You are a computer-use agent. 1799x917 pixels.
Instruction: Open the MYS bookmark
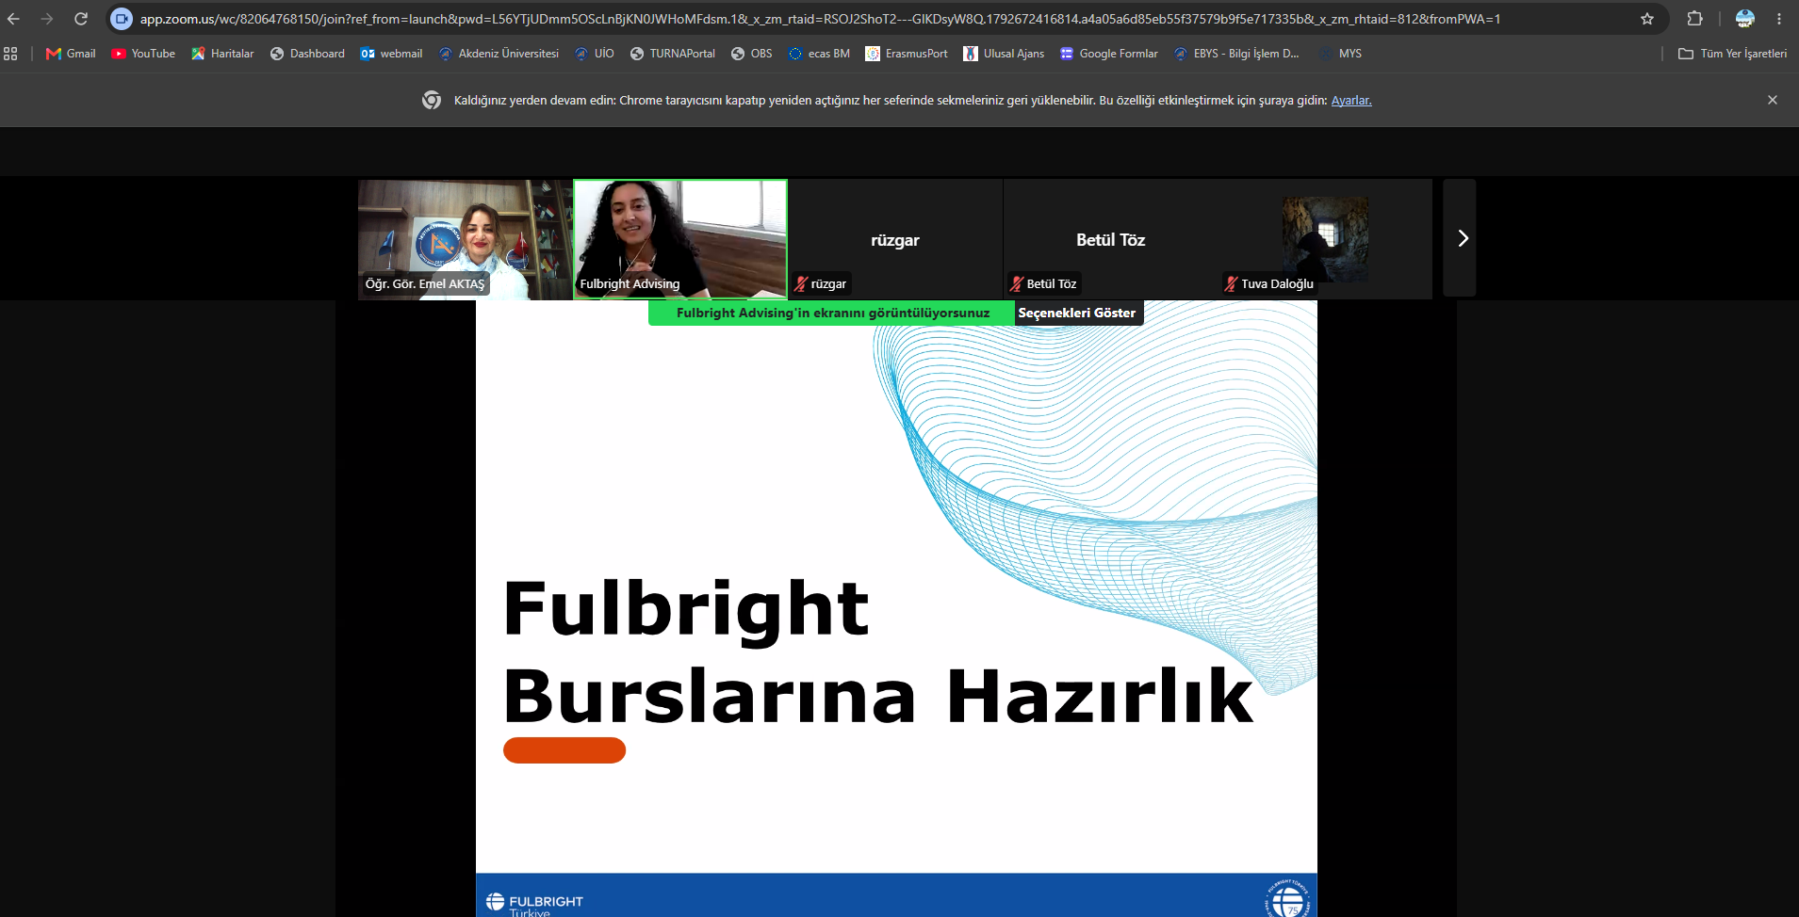(1340, 54)
